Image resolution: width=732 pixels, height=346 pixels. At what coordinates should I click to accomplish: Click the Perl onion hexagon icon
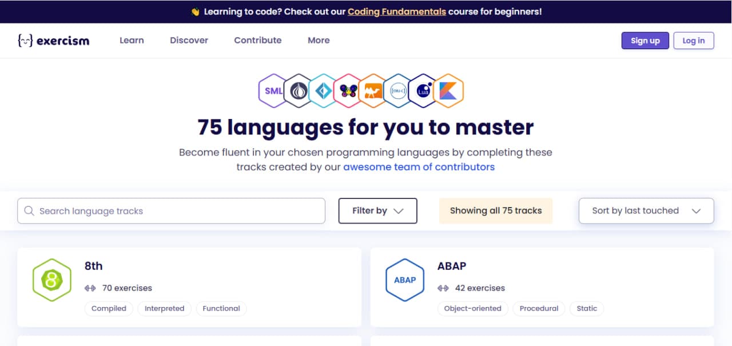click(299, 91)
